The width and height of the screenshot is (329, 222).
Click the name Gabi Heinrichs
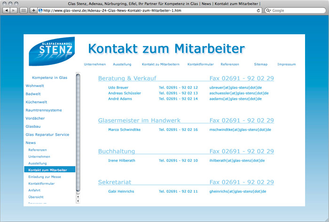pos(121,191)
